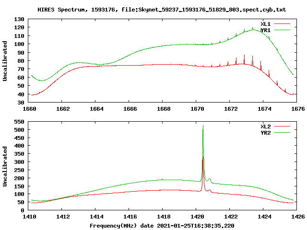
Task: Click the 250 y-axis tick label
Action: [x=19, y=171]
